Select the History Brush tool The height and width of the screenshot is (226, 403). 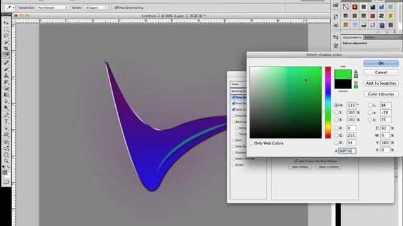pyautogui.click(x=6, y=82)
